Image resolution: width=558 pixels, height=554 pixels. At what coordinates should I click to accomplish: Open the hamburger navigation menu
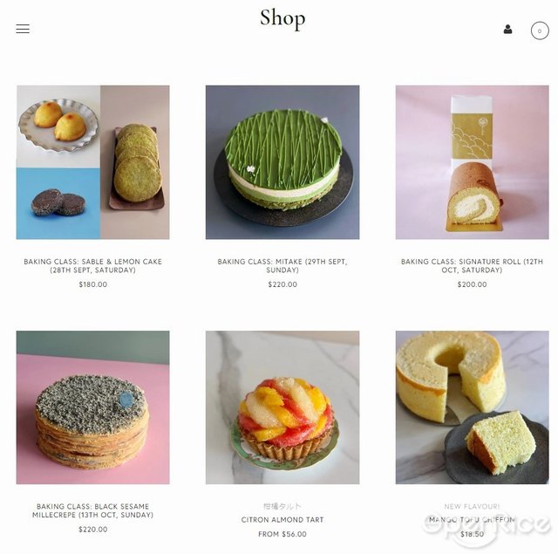(23, 29)
